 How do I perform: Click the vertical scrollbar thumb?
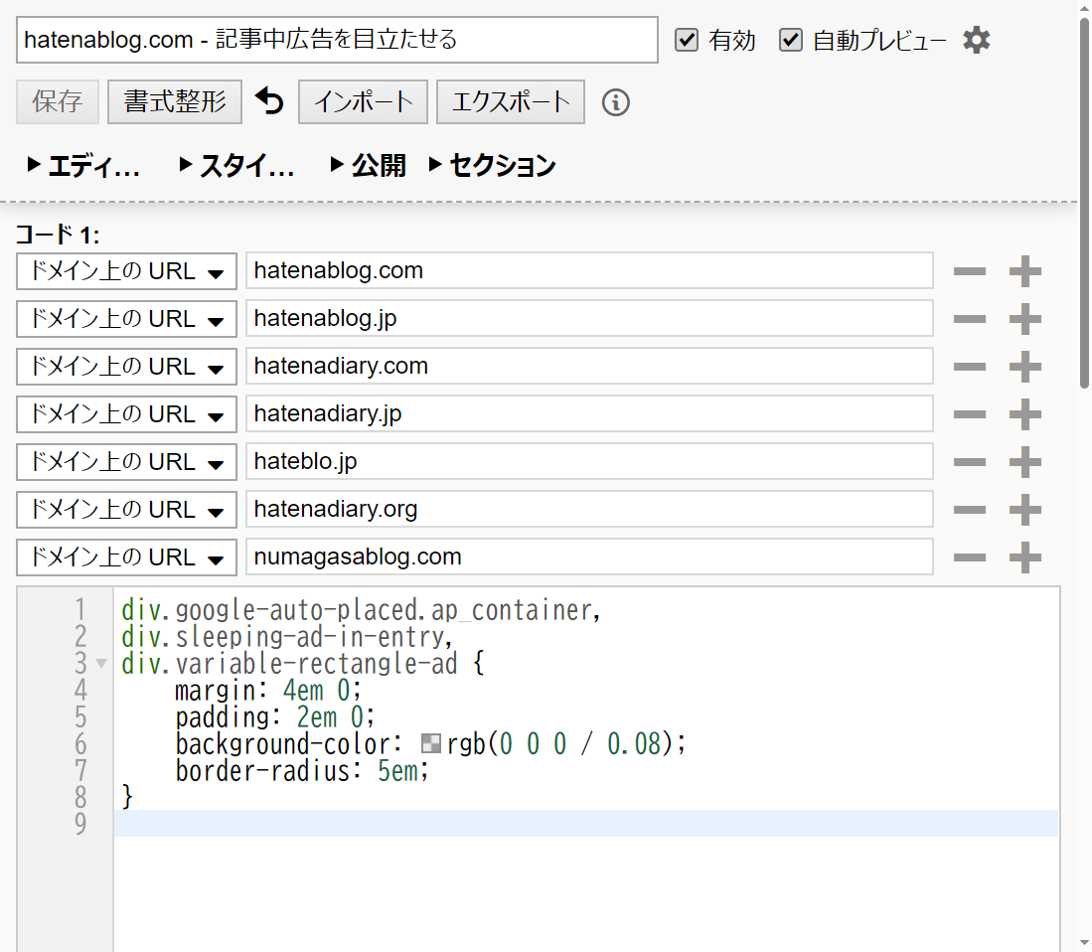point(1084,202)
